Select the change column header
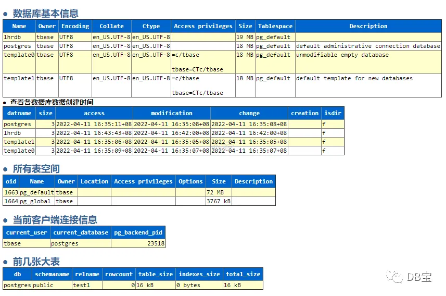This screenshot has width=446, height=296. (x=249, y=113)
